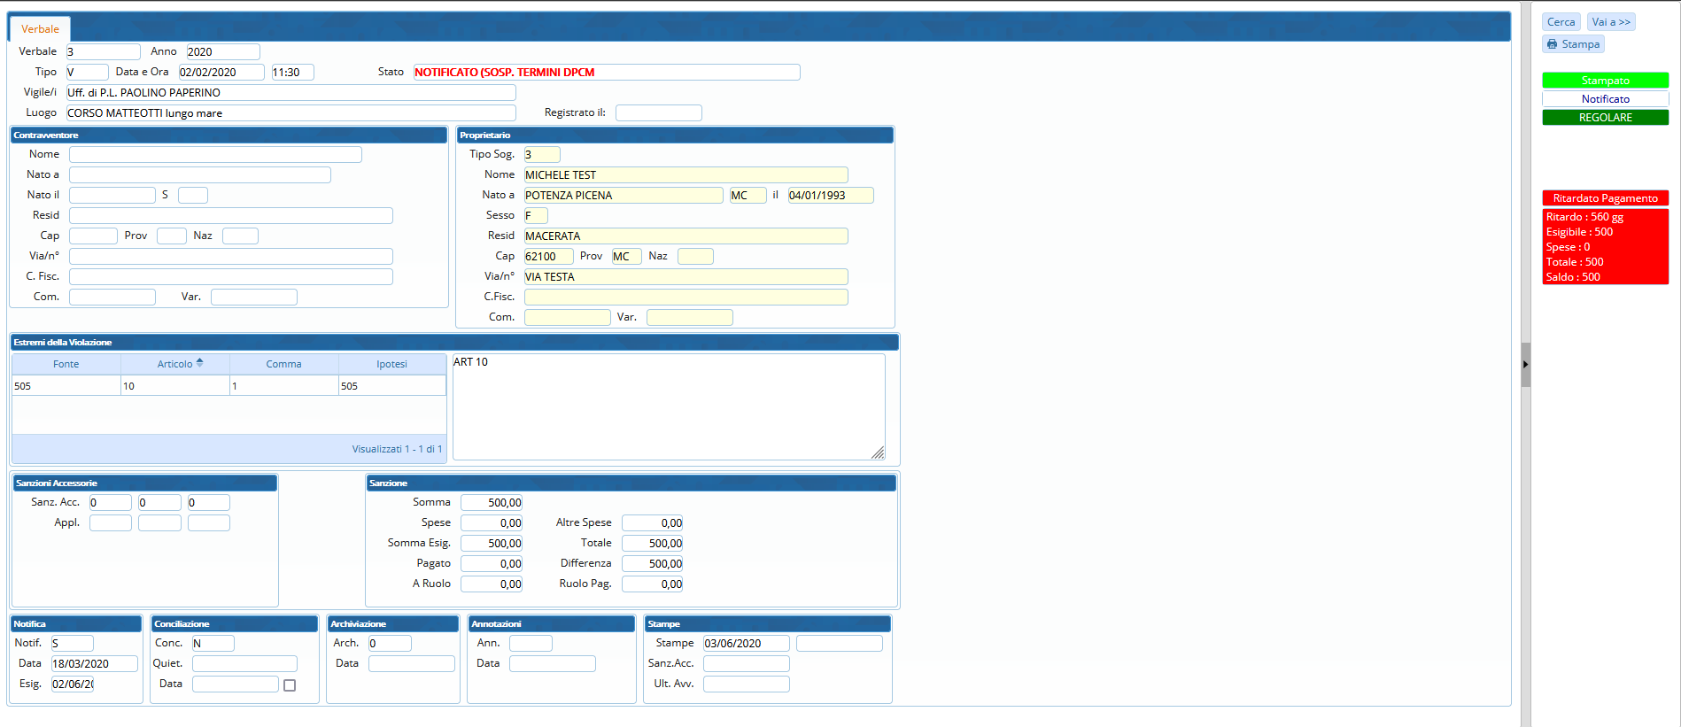Click the resize grip of ART 10 textarea
Viewport: 1681px width, 727px height.
[x=878, y=452]
